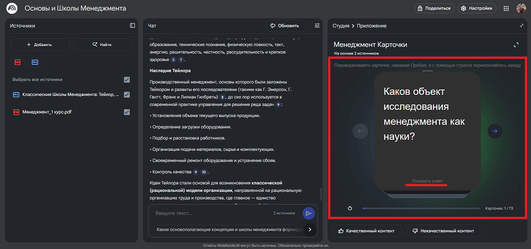Click the 2 источника label in chat box
The image size is (531, 249).
284,213
